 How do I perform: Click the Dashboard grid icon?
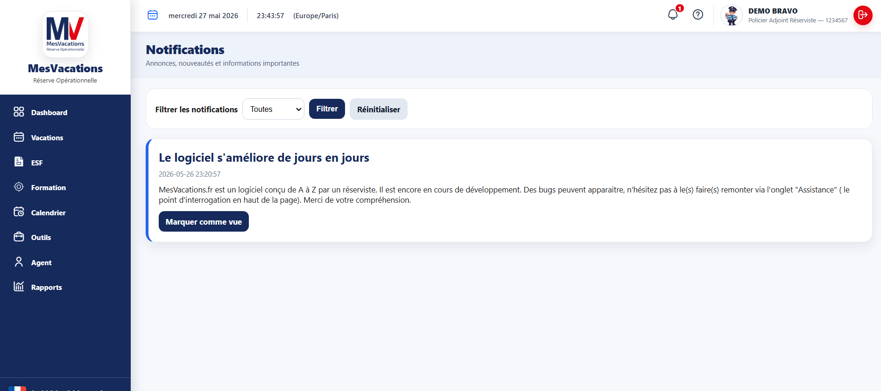click(x=19, y=112)
